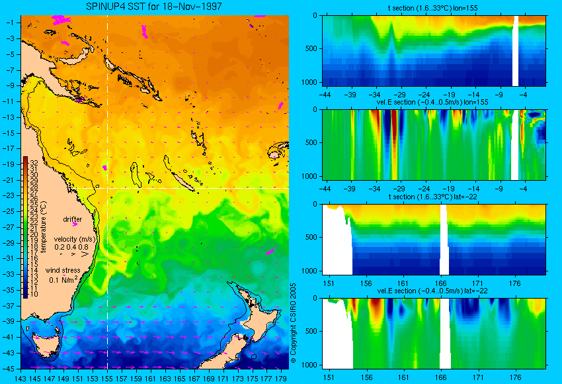Click '10' at the bottom of the color scale
This screenshot has height=384, width=562.
(34, 294)
